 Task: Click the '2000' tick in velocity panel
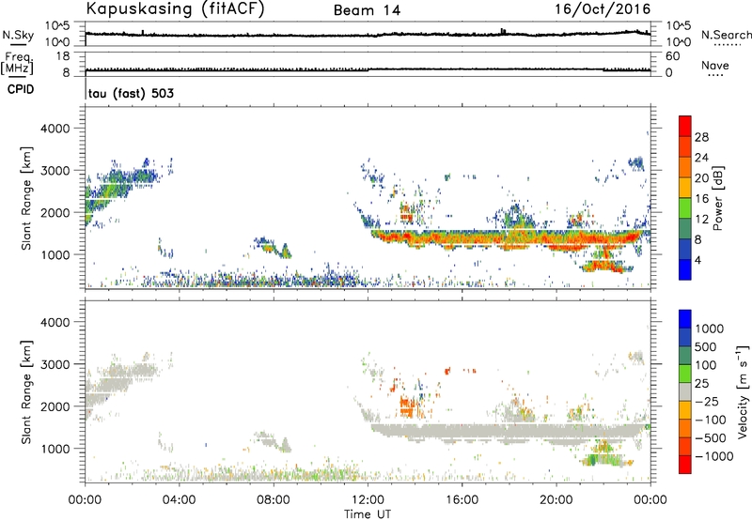coord(55,406)
